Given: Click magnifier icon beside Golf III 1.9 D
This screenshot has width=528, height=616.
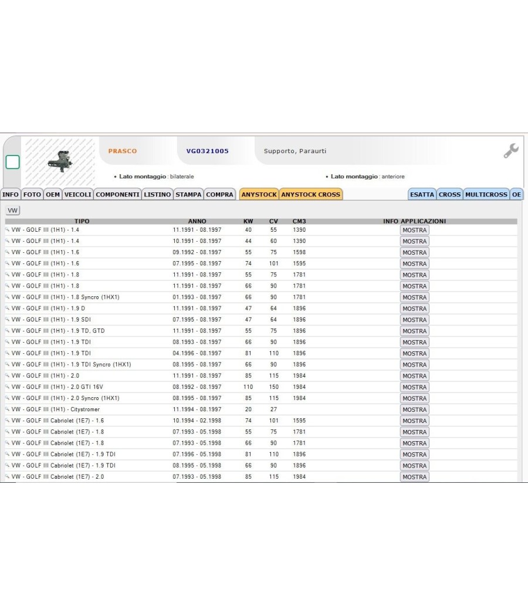Looking at the screenshot, I should click(x=7, y=308).
